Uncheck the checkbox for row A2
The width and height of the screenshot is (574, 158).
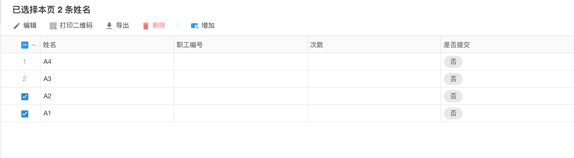tap(25, 96)
